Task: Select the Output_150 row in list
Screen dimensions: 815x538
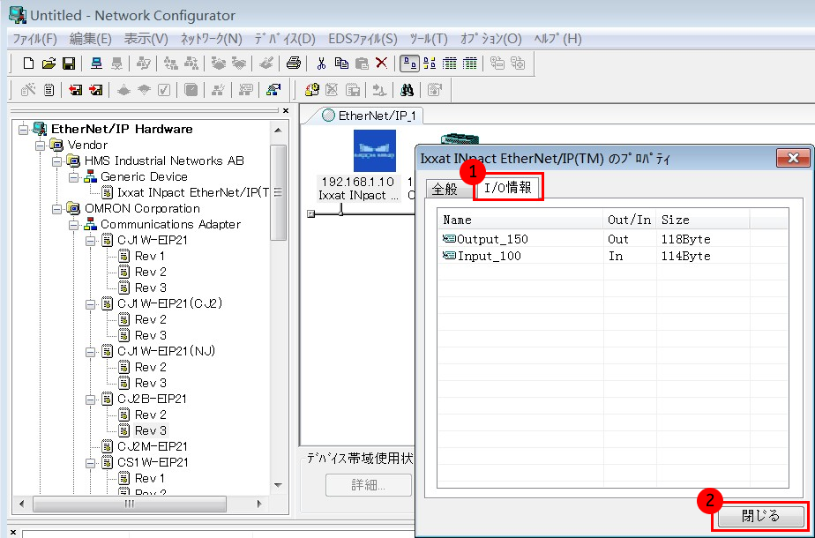Action: click(x=493, y=239)
